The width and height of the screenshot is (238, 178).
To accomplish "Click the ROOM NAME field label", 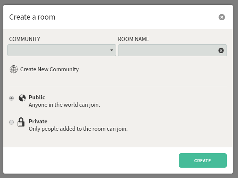I will coord(133,39).
